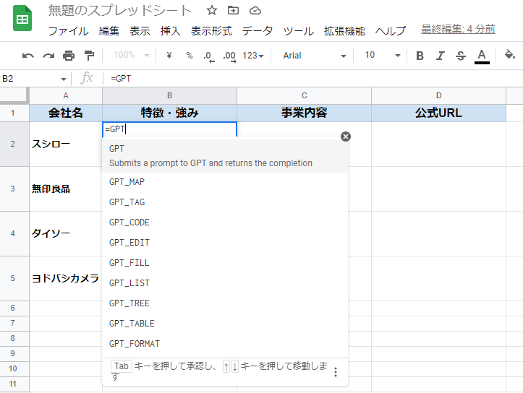Select GPT_TREE from suggestions
Image resolution: width=523 pixels, height=393 pixels.
click(225, 303)
